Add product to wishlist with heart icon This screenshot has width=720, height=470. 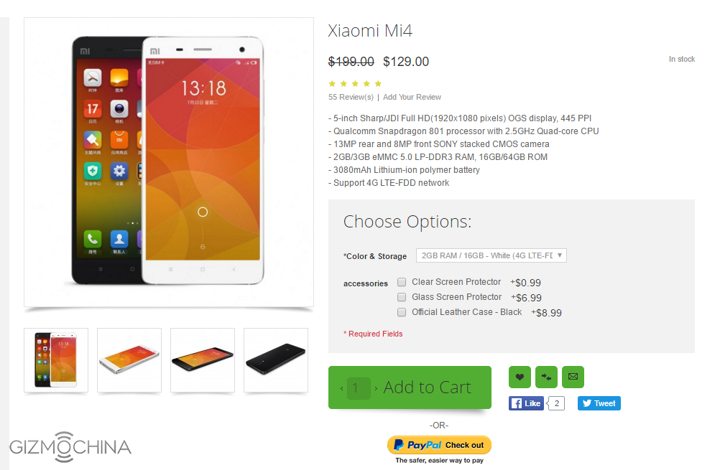click(520, 377)
